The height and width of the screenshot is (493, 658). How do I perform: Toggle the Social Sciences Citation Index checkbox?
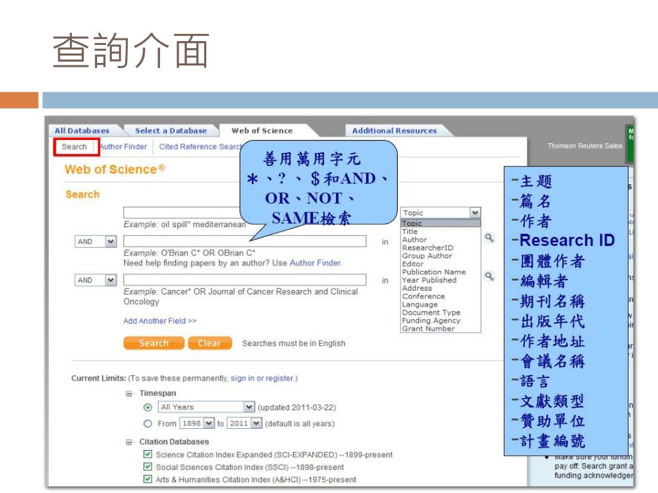pyautogui.click(x=147, y=467)
